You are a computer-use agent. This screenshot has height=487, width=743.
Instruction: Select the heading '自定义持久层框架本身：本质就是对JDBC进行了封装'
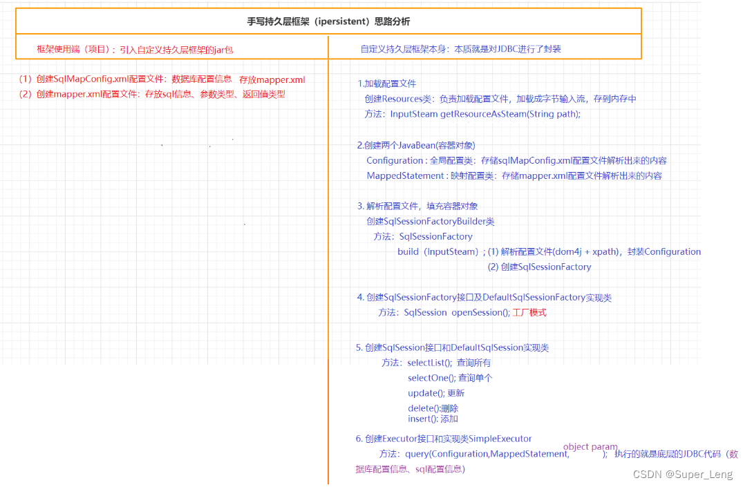click(x=460, y=49)
